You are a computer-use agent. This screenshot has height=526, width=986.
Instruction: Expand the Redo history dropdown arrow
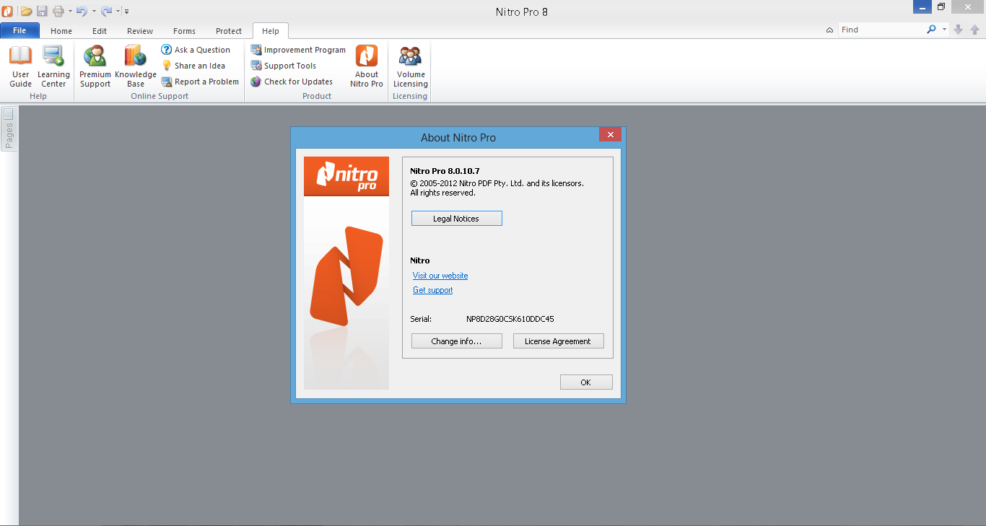tap(118, 12)
